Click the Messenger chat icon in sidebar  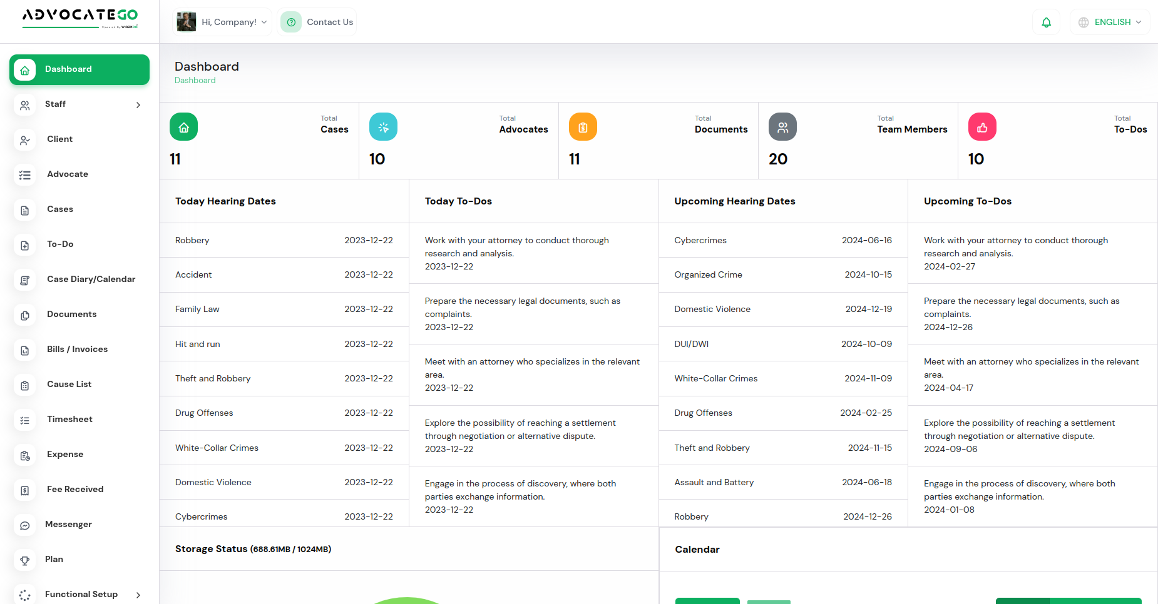(25, 525)
